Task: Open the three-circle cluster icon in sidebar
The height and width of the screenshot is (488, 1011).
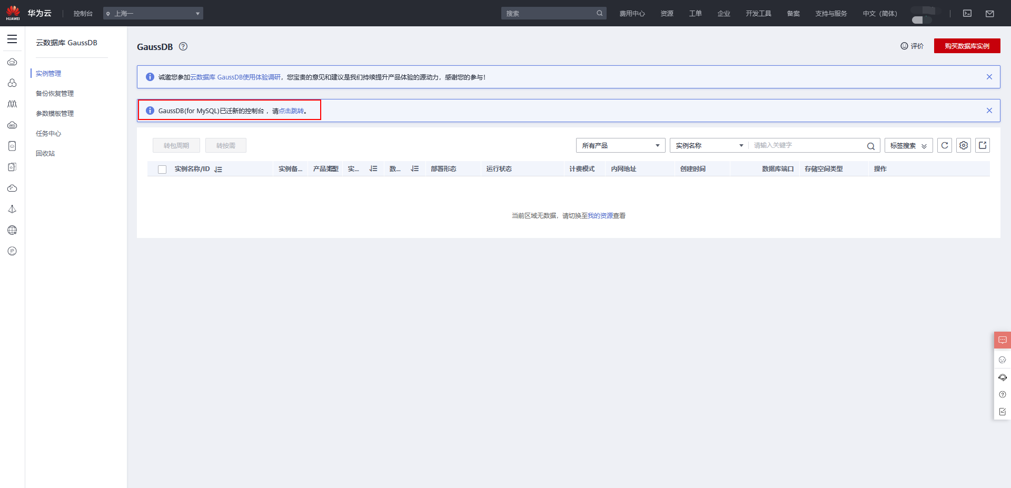Action: (12, 83)
